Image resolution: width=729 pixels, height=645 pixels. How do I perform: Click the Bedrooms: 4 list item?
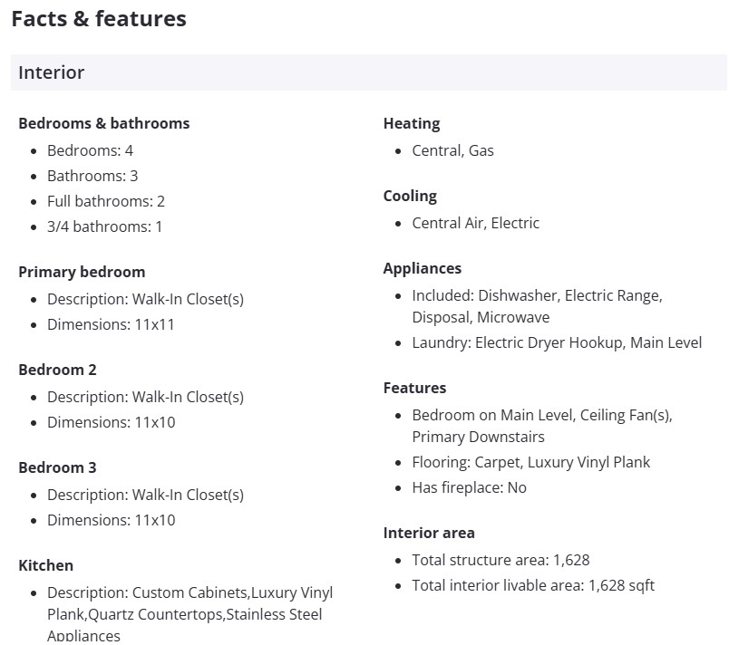click(90, 150)
